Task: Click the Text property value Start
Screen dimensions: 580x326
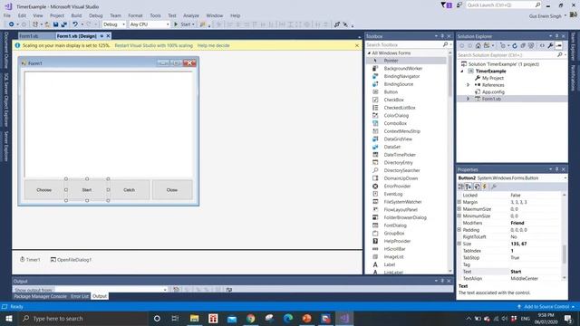Action: 516,272
